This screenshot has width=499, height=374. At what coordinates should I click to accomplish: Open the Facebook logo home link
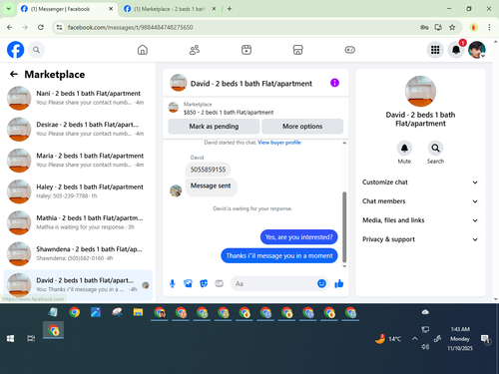coord(16,50)
